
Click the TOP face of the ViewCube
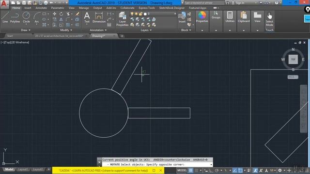[x=293, y=59]
